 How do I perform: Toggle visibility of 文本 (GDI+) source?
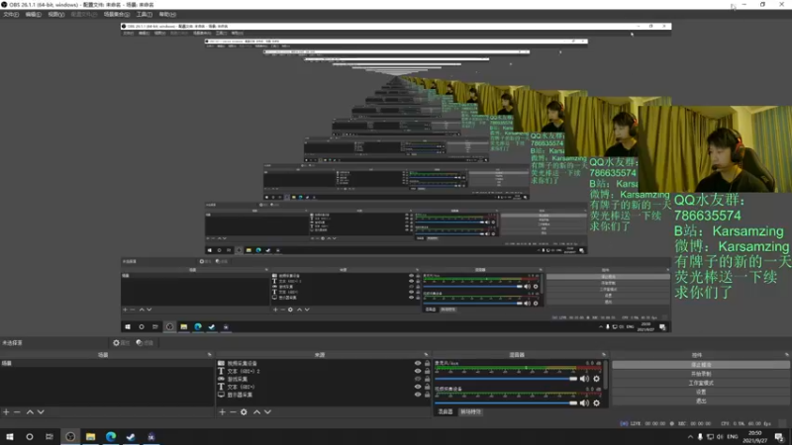(x=418, y=387)
